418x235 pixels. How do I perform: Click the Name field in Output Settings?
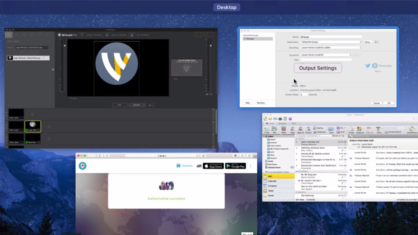331,37
